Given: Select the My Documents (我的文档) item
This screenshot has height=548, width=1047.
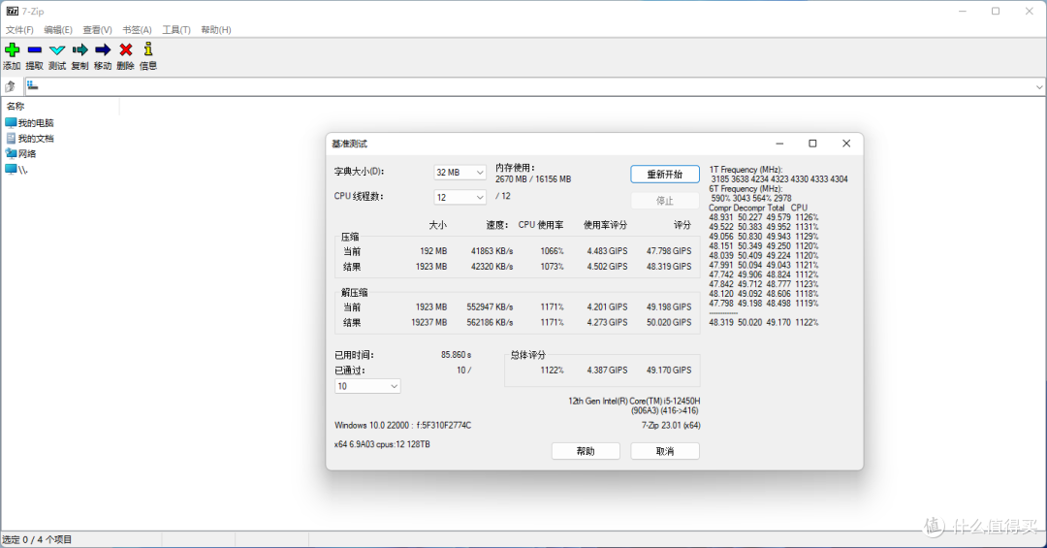Looking at the screenshot, I should [x=29, y=139].
